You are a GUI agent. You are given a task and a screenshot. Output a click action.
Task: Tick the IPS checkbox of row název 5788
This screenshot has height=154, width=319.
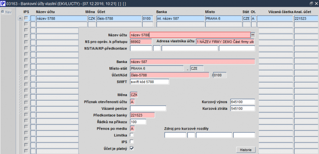(26, 18)
